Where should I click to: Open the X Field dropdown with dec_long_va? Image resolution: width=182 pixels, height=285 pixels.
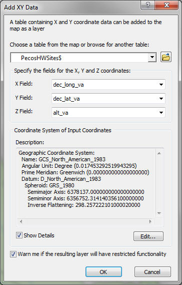pos(108,85)
